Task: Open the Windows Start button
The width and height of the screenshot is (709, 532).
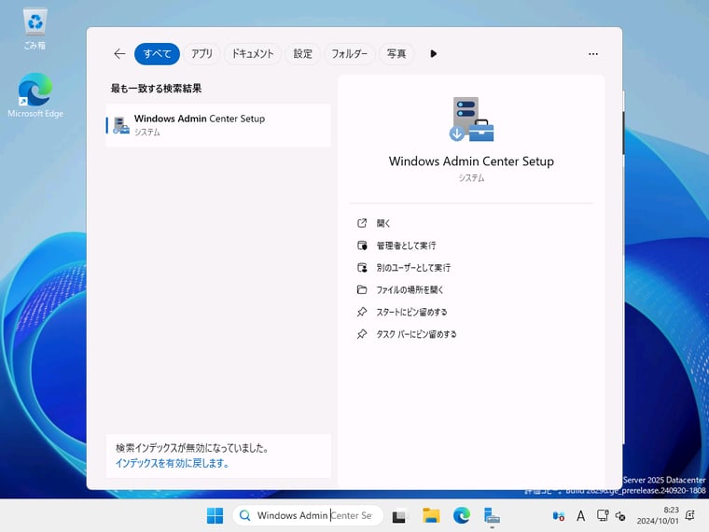Action: click(x=215, y=515)
